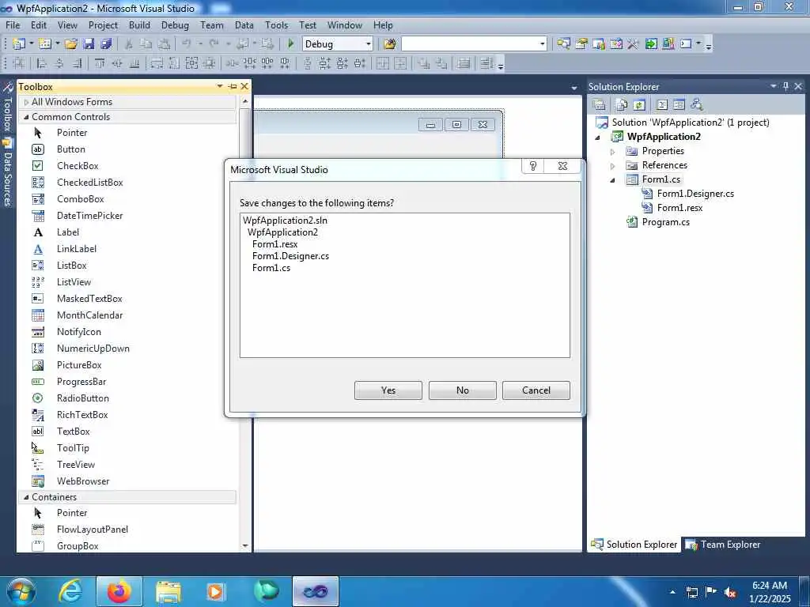810x607 pixels.
Task: Click the Save floppy disk icon
Action: point(89,44)
